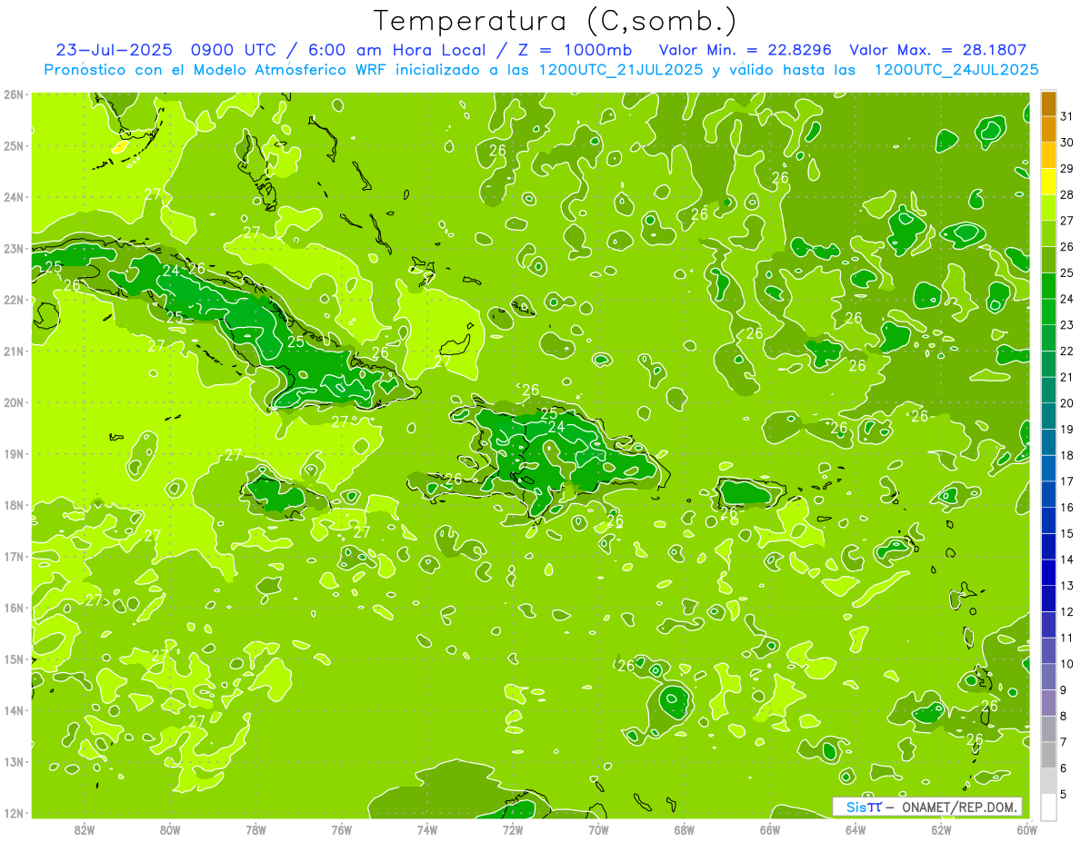Select the Valor Max. = 28.1807 text
The height and width of the screenshot is (842, 1091).
coord(938,50)
